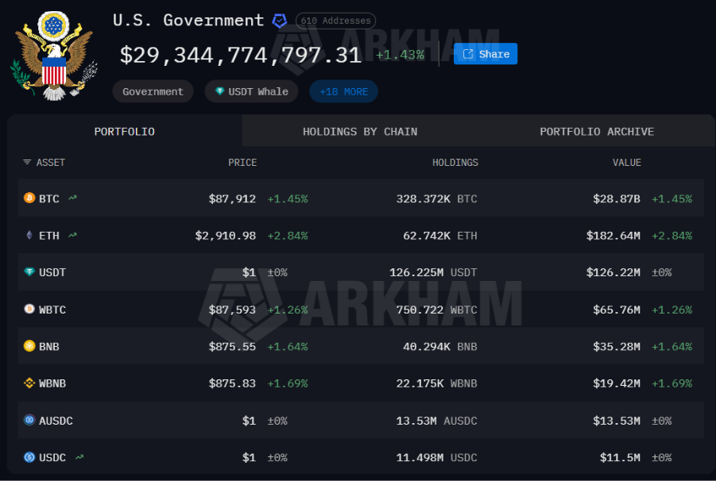
Task: Switch to the Holdings By Chain tab
Action: point(359,132)
